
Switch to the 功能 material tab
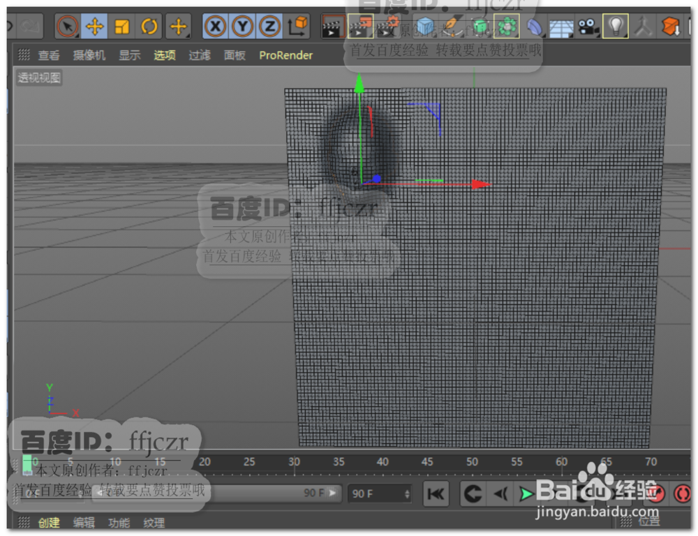119,523
